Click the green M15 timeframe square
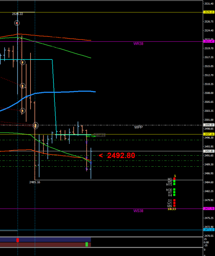Viewport: 215px width, 256px height. point(175,184)
